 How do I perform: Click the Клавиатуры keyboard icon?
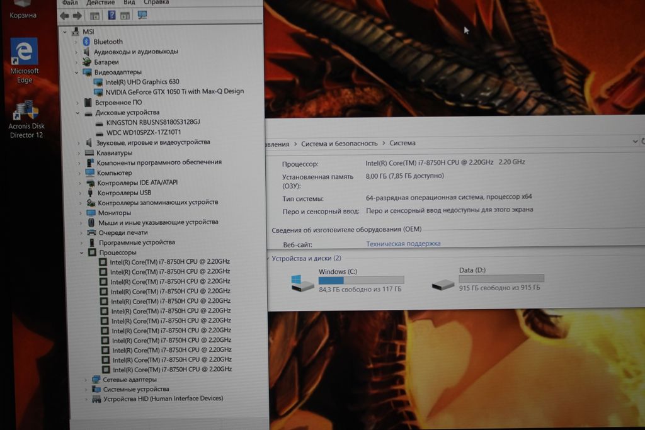pos(89,152)
